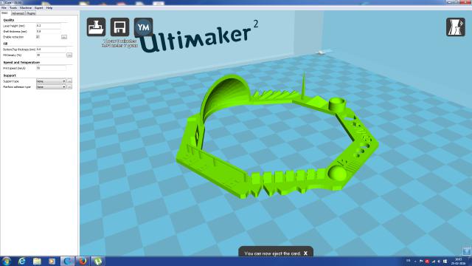Click the Save toolpath to SD icon
This screenshot has width=472, height=266.
[119, 27]
